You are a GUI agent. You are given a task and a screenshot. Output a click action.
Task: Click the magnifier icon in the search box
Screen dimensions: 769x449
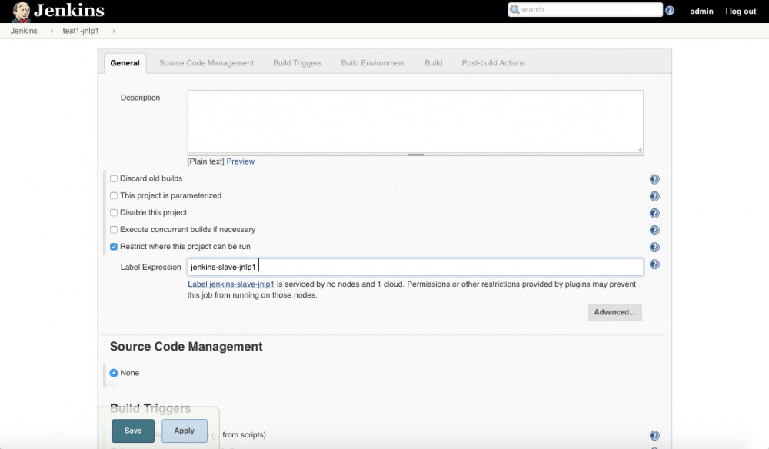(514, 9)
